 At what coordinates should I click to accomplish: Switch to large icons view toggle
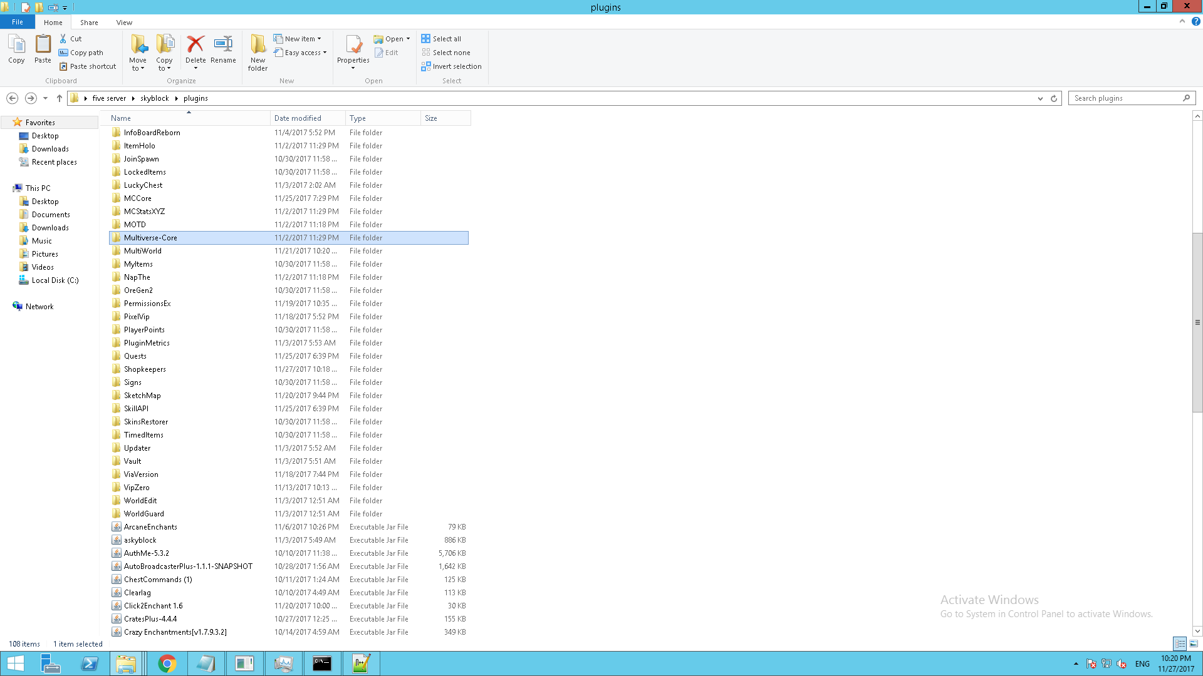pyautogui.click(x=1194, y=643)
